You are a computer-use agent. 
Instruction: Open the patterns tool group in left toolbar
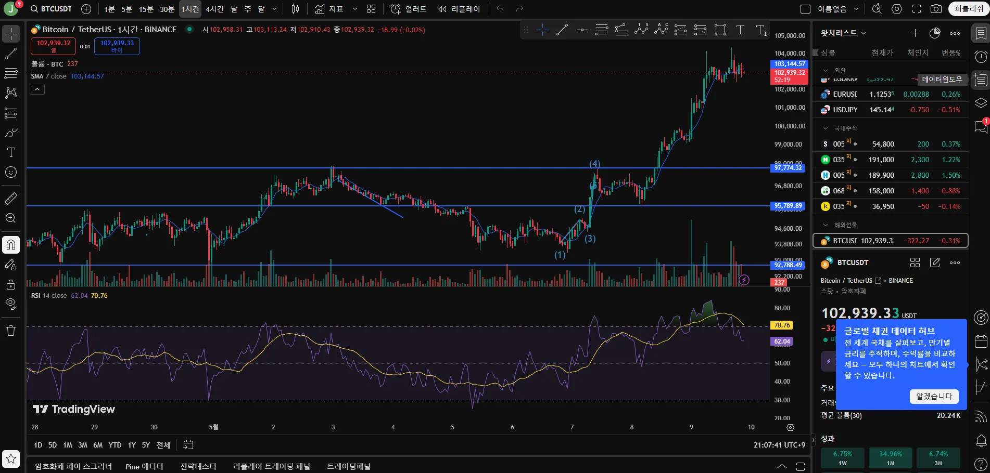(11, 93)
